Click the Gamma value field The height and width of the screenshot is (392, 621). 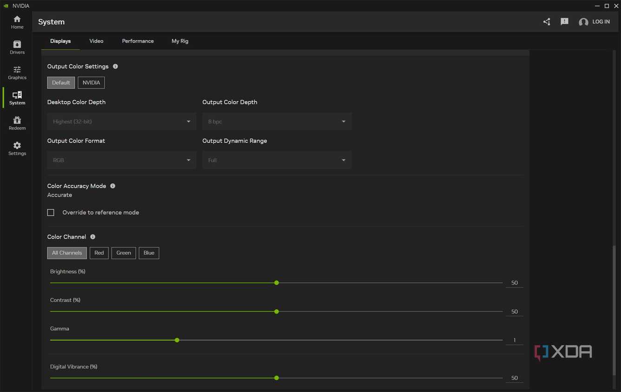point(515,340)
